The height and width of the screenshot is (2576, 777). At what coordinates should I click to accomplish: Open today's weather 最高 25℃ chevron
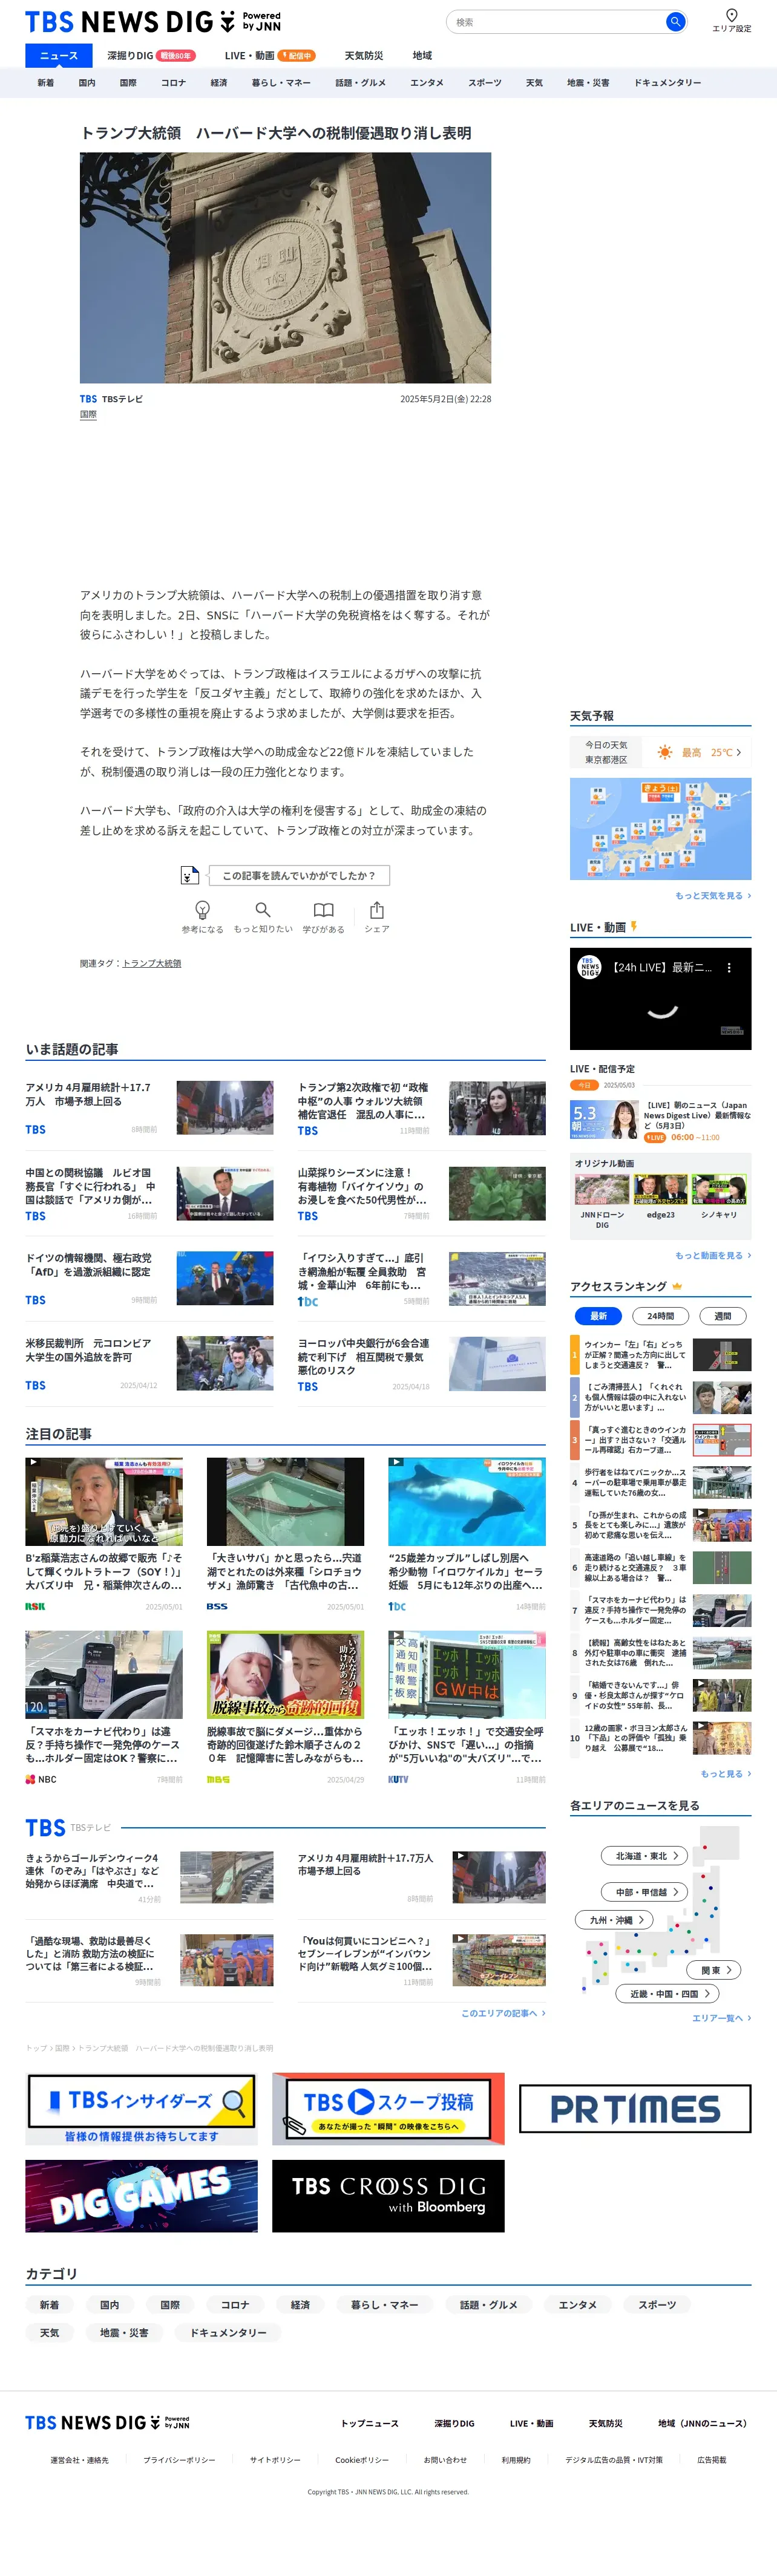click(739, 752)
